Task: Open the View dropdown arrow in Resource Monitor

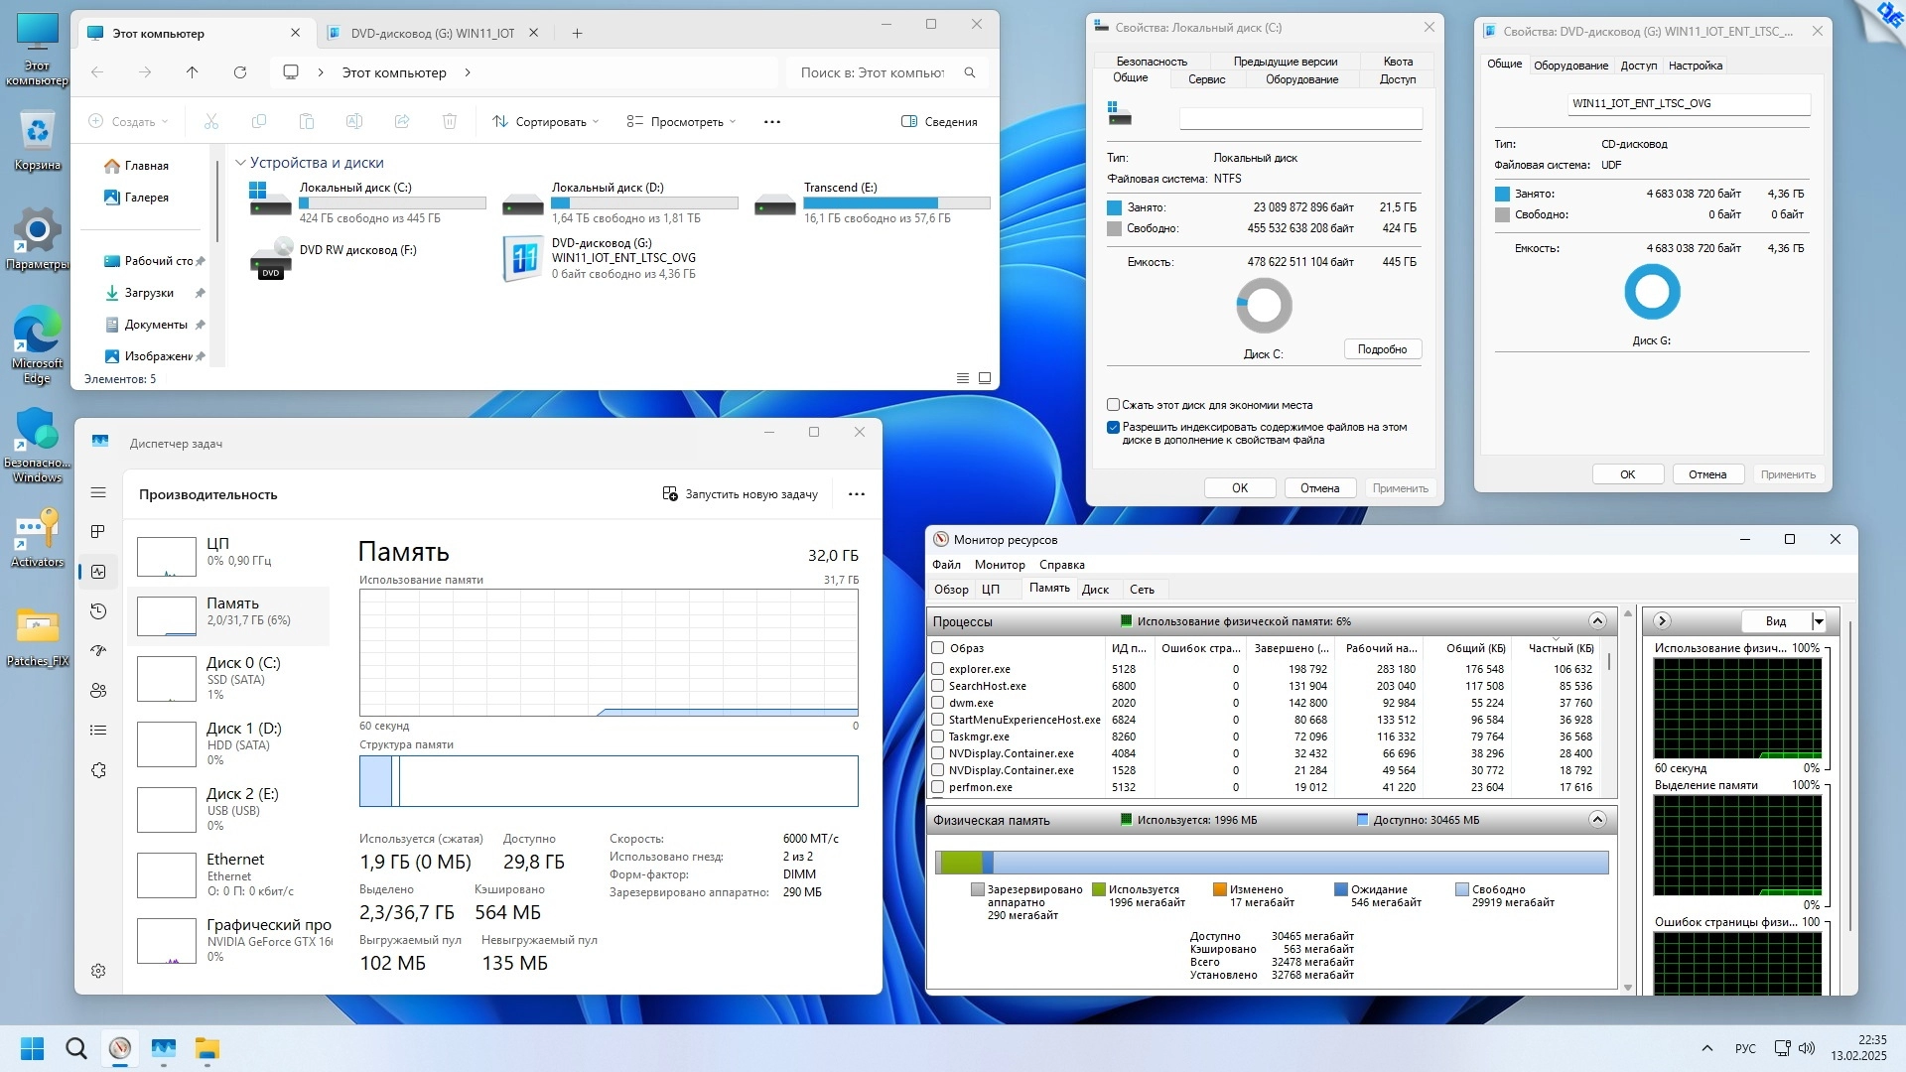Action: 1819,621
